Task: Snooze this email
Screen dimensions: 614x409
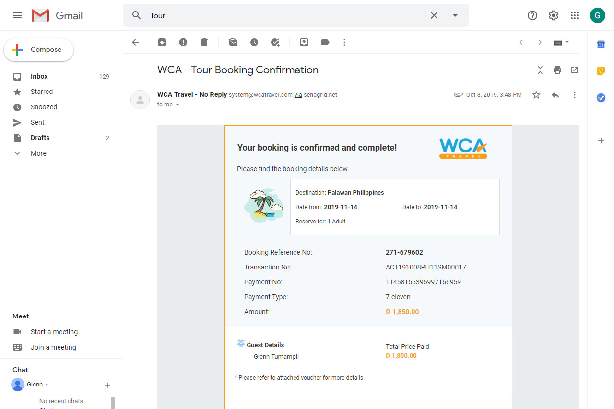Action: pyautogui.click(x=254, y=42)
